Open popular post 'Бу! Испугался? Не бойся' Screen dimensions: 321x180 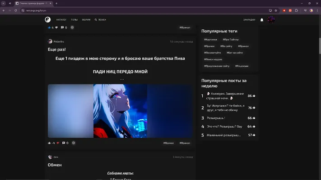pyautogui.click(x=226, y=108)
